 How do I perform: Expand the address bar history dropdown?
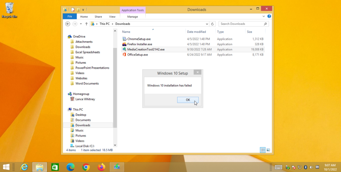click(x=207, y=24)
